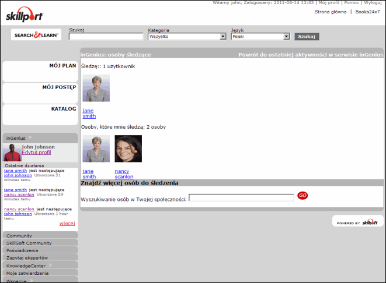Click the Wyloguj logout link
The image size is (386, 283).
pyautogui.click(x=373, y=3)
